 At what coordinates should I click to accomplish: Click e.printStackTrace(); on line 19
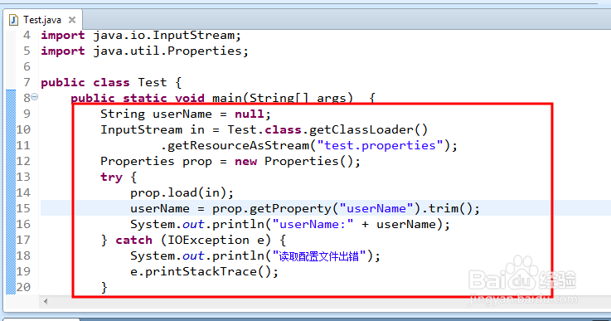(204, 271)
